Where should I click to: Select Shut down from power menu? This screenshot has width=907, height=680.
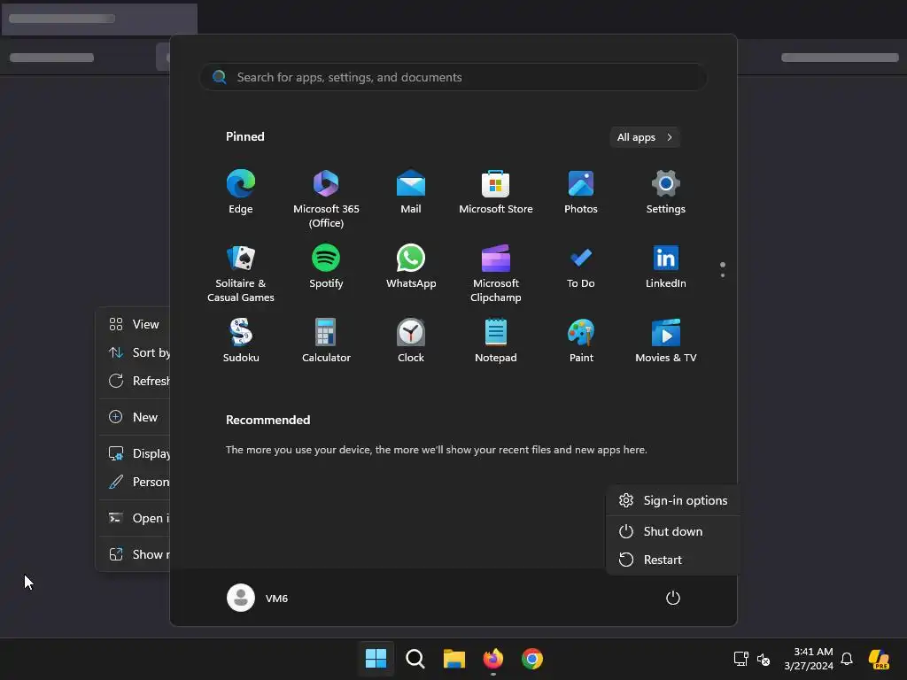tap(673, 531)
